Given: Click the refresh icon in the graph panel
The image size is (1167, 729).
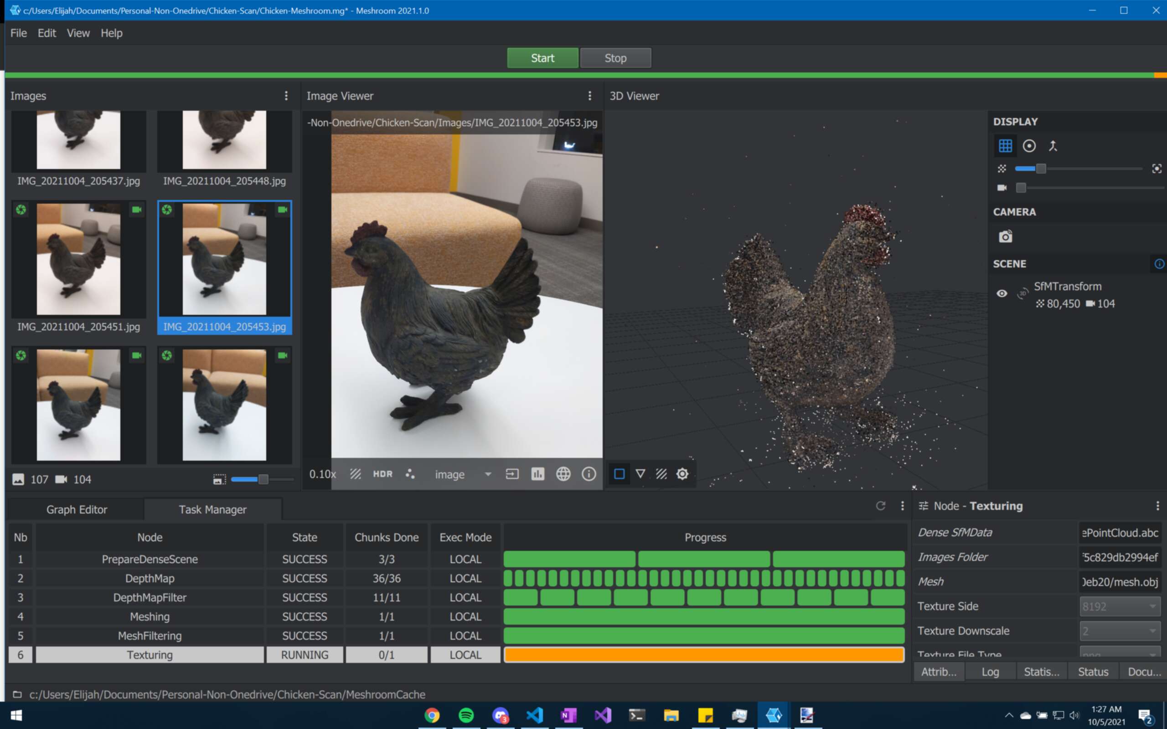Looking at the screenshot, I should [881, 506].
